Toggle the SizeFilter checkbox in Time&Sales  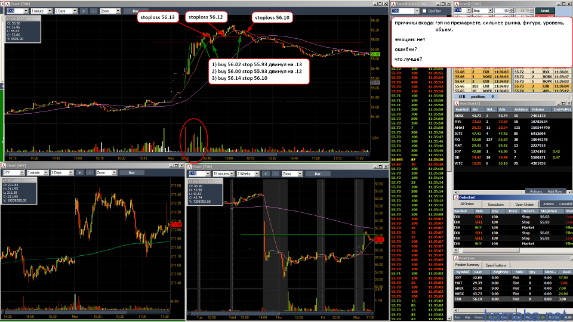coord(424,11)
